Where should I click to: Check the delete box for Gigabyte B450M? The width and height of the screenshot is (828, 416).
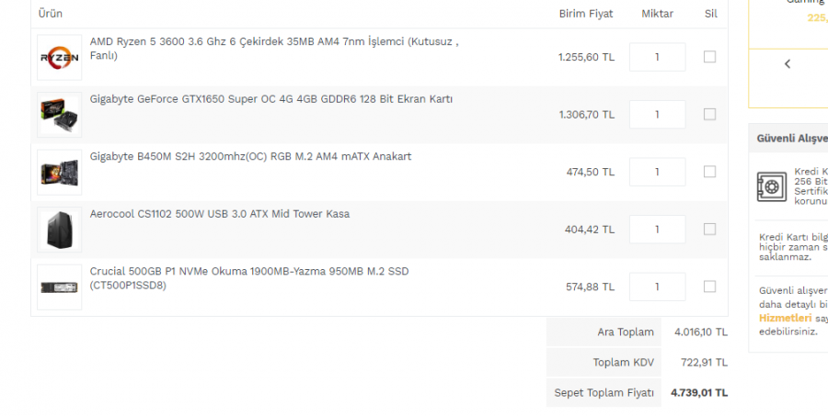point(709,172)
